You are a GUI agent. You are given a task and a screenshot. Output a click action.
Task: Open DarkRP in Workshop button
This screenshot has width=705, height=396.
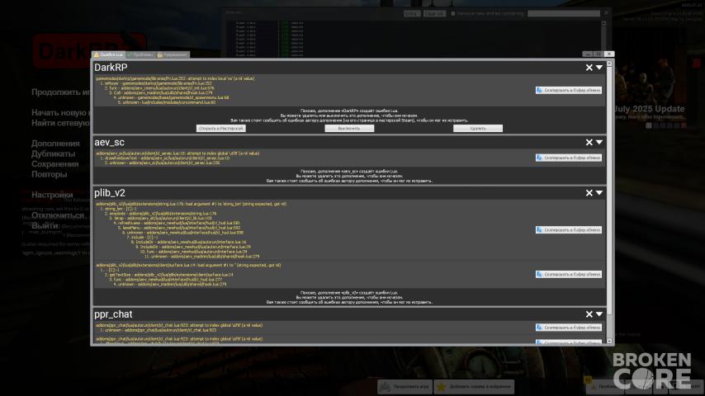[220, 129]
